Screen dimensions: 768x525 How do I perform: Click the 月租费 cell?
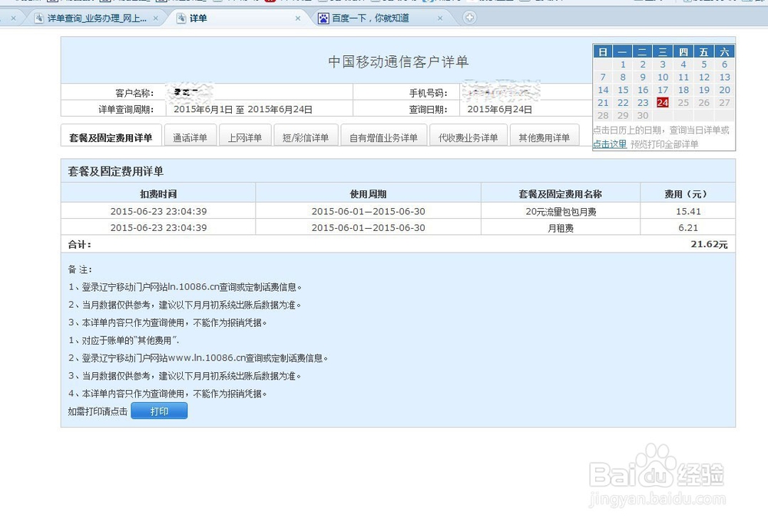(561, 227)
